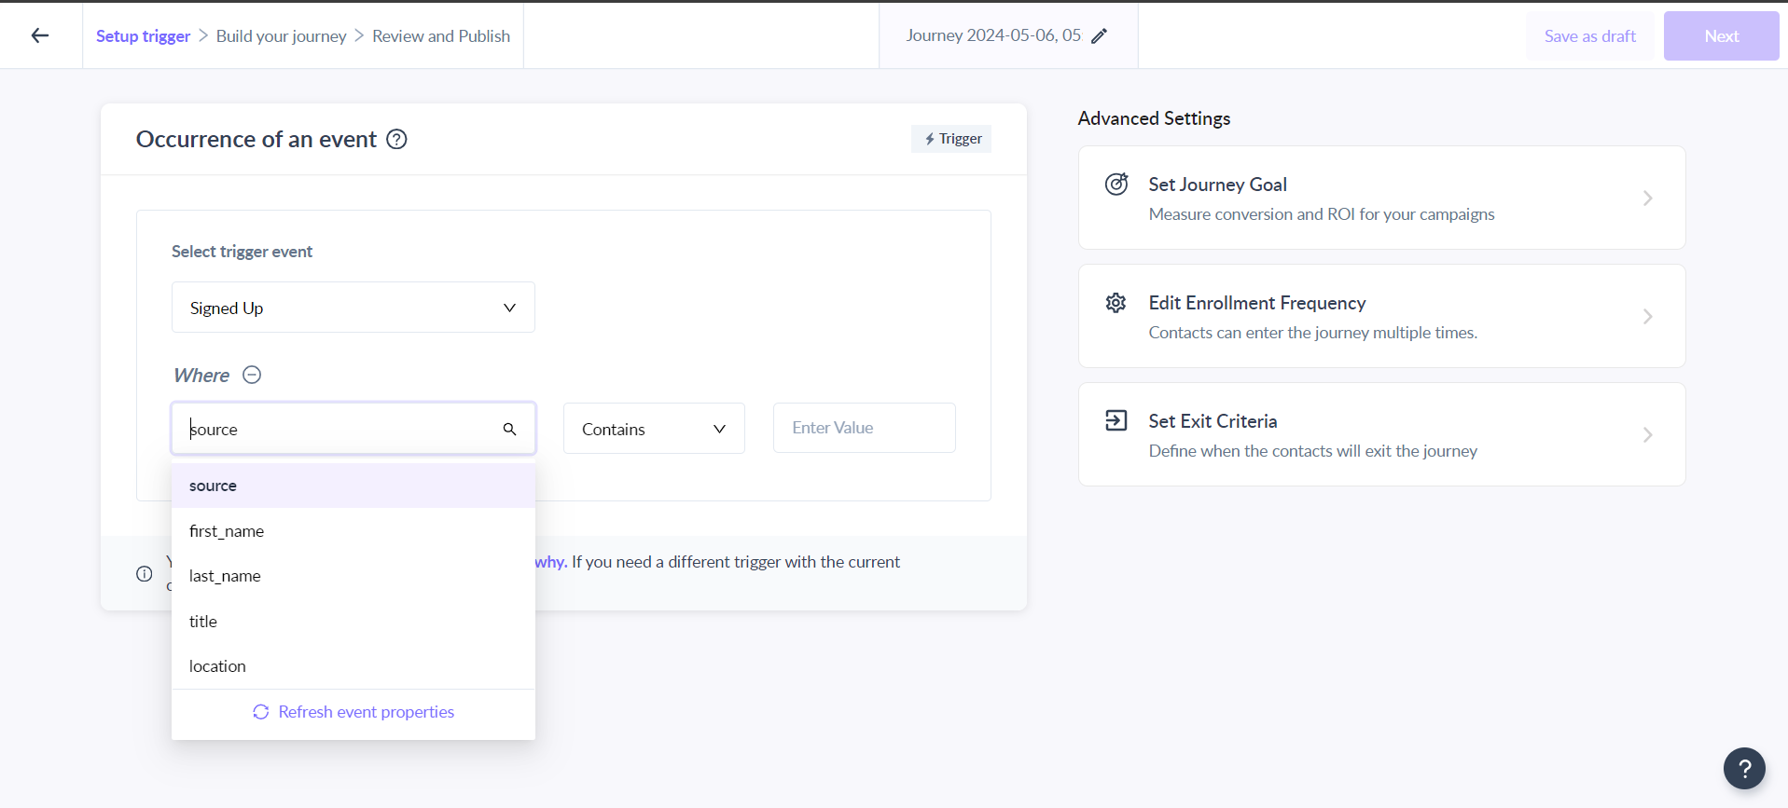
Task: Open the help question mark bubble
Action: 1744,769
